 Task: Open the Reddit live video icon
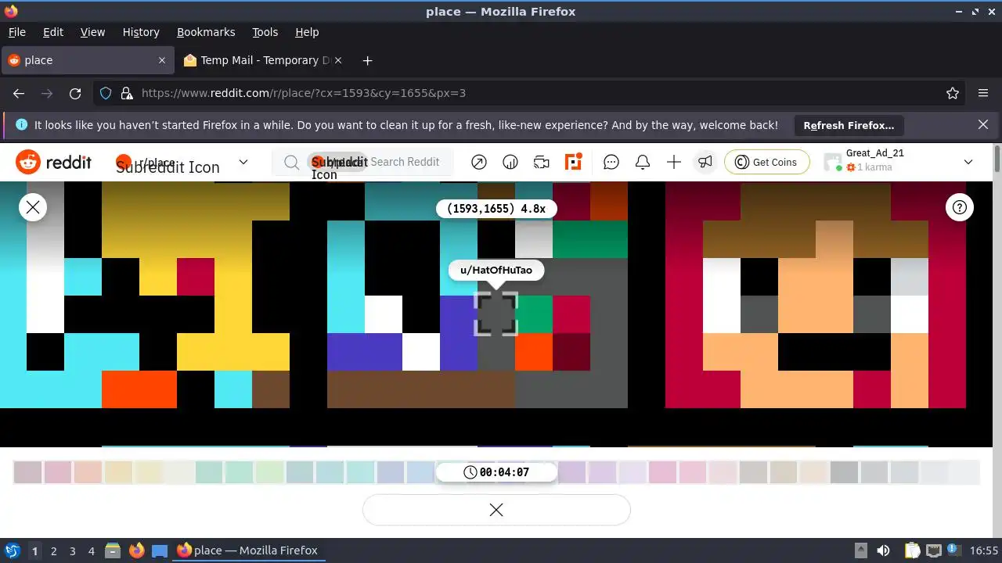tap(542, 162)
